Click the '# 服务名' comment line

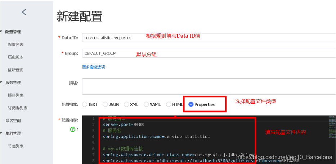[x=112, y=131]
